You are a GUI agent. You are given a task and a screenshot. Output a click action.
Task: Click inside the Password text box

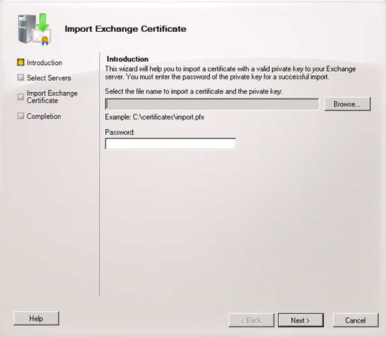pyautogui.click(x=170, y=144)
